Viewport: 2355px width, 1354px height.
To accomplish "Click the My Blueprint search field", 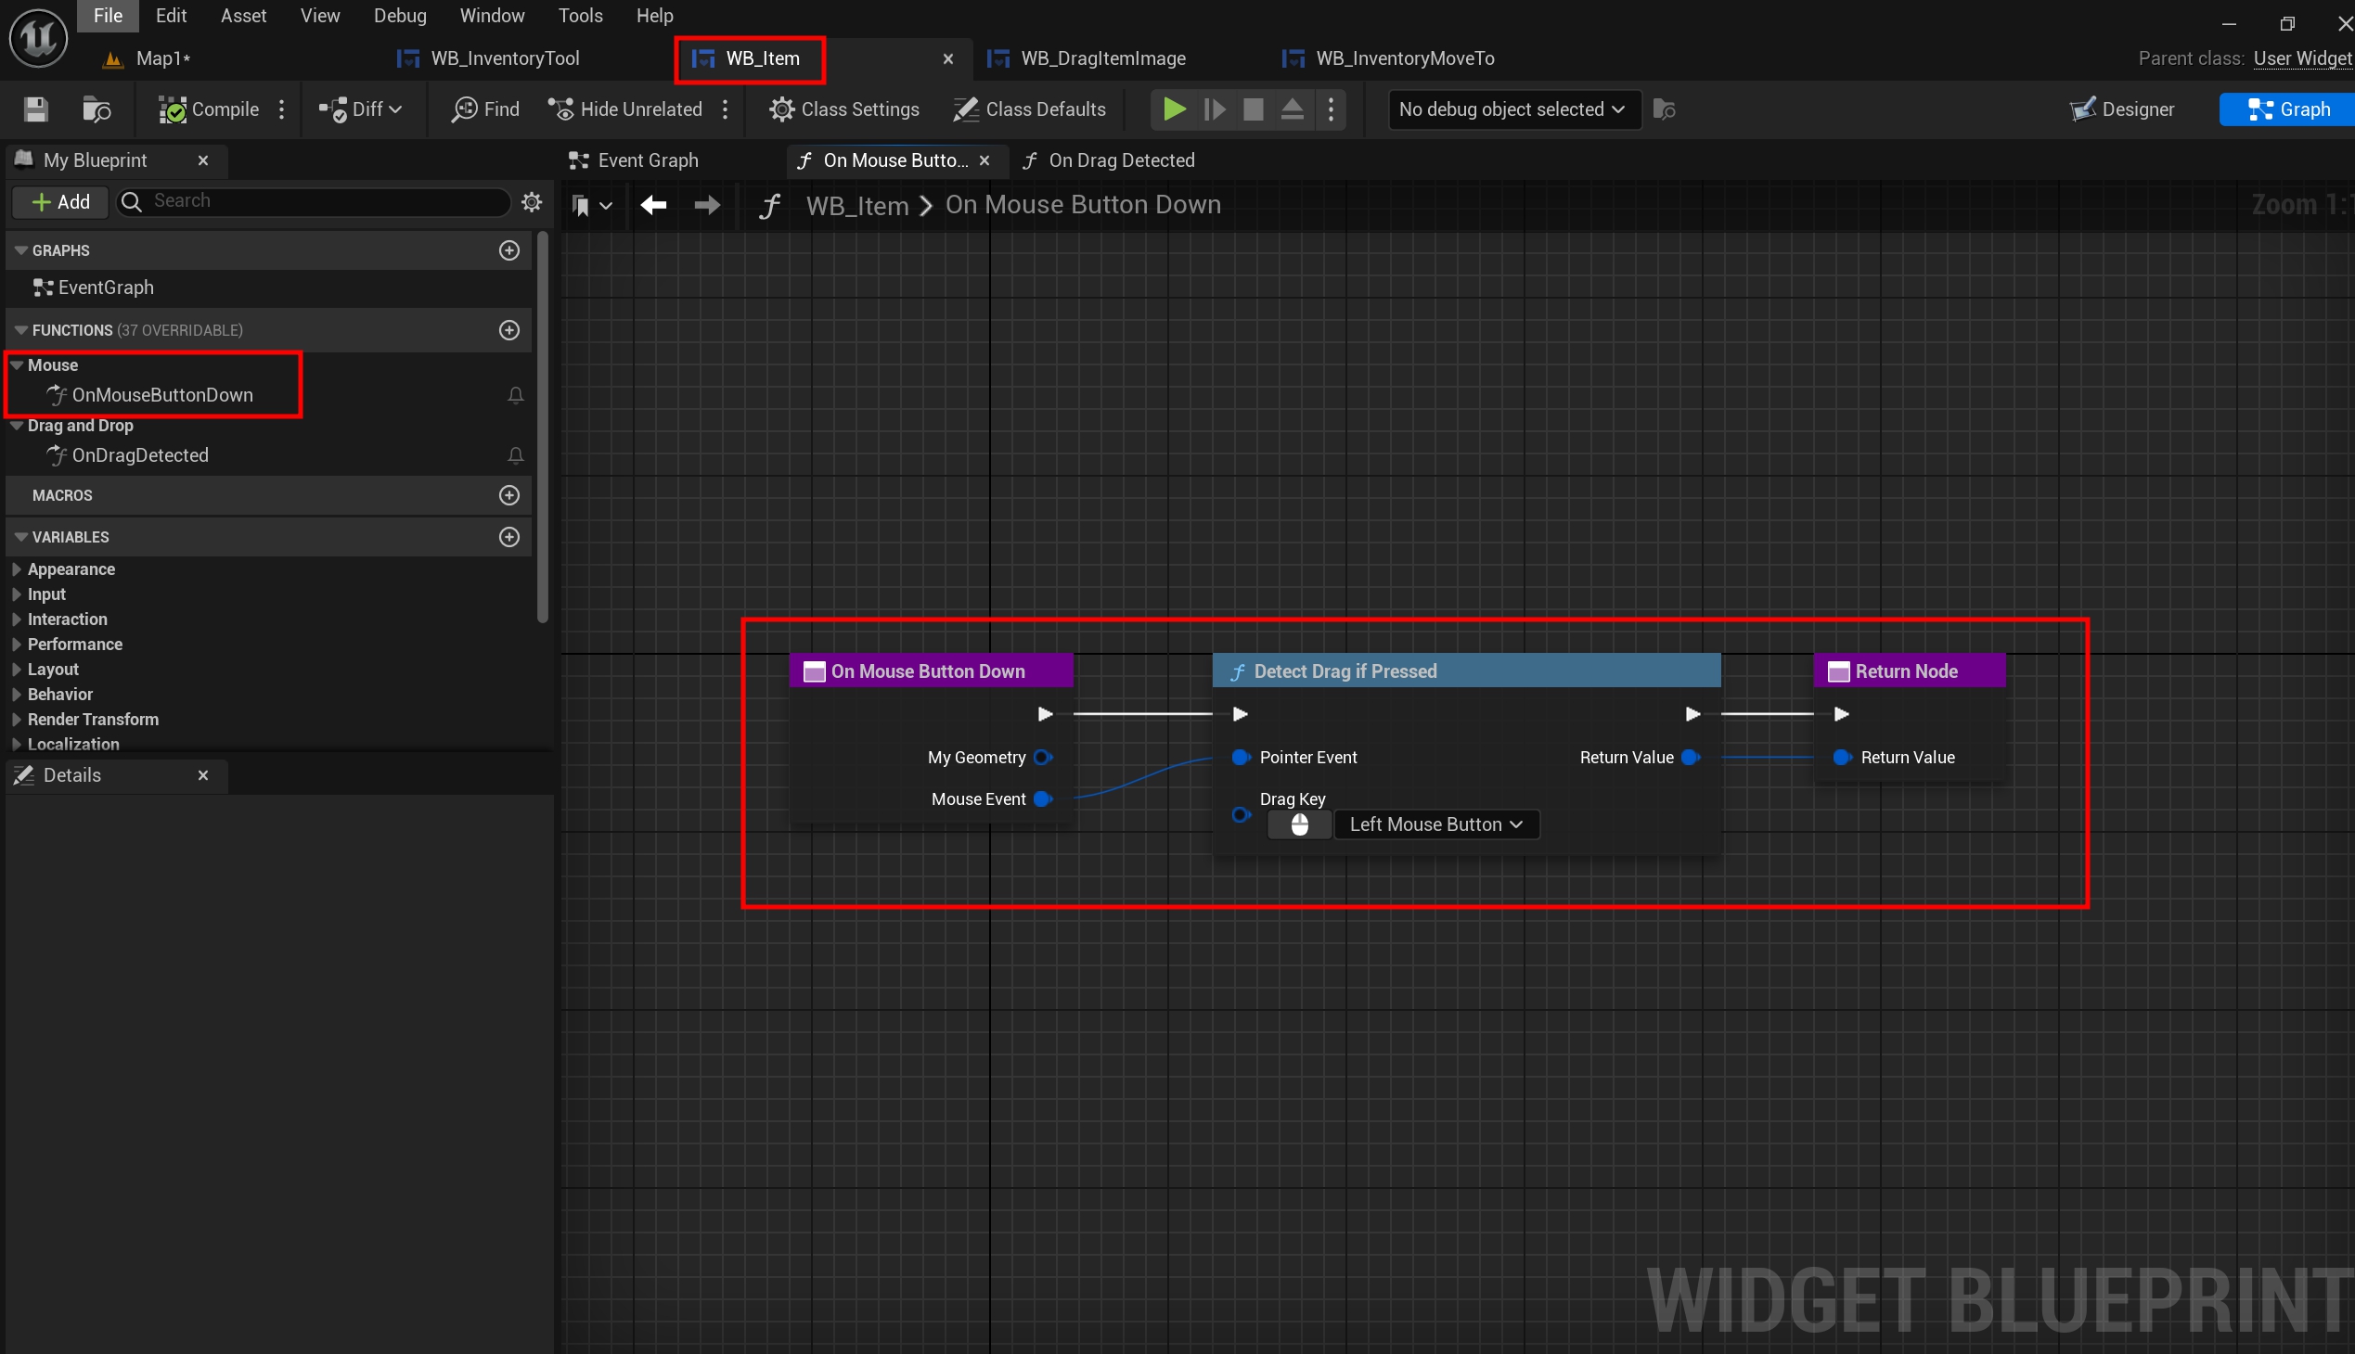I will (316, 202).
